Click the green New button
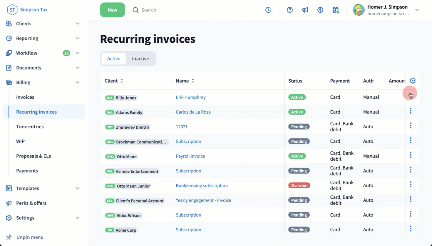This screenshot has width=432, height=246. 112,10
